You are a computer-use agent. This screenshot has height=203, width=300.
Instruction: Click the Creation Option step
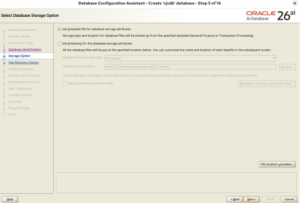20,95
